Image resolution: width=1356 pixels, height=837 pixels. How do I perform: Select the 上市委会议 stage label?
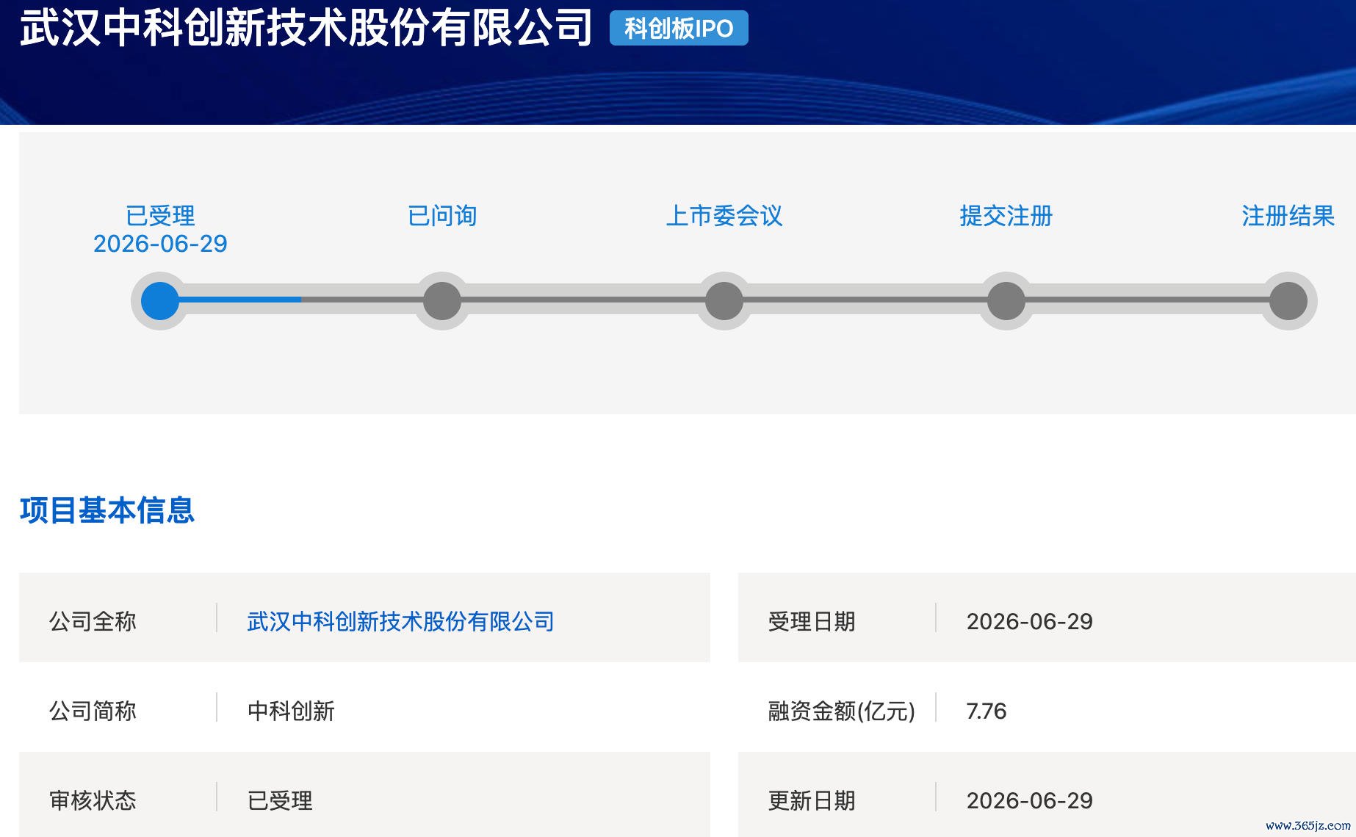click(724, 216)
